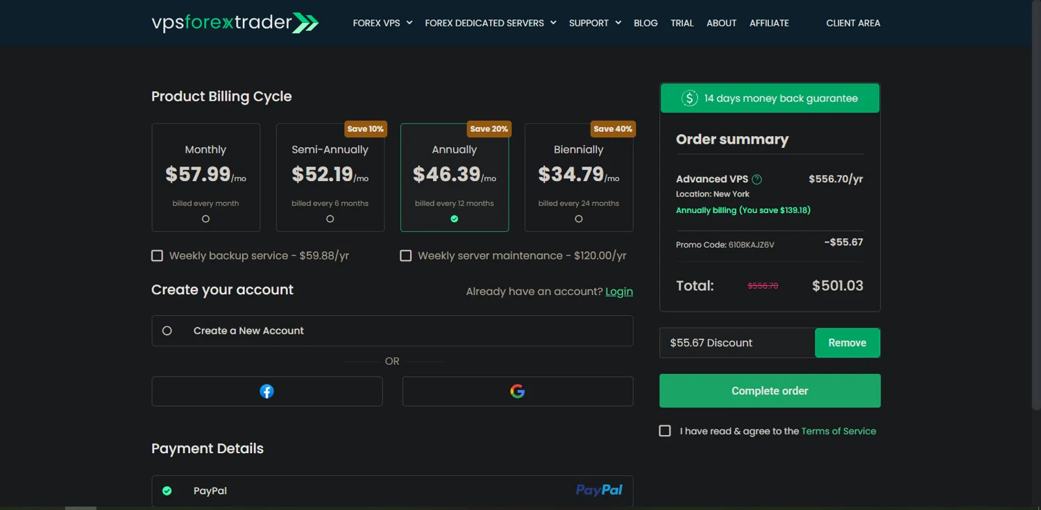
Task: Open the vpsforextrader logo homepage
Action: pos(235,23)
